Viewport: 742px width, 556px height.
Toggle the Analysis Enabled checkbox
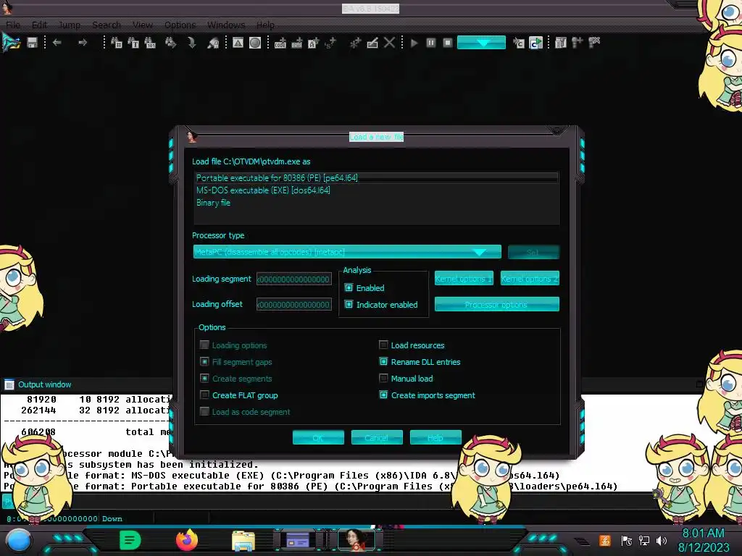tap(349, 287)
